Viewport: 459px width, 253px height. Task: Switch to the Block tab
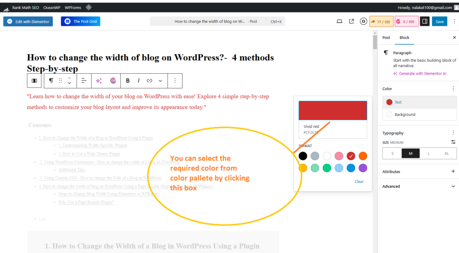tap(404, 38)
